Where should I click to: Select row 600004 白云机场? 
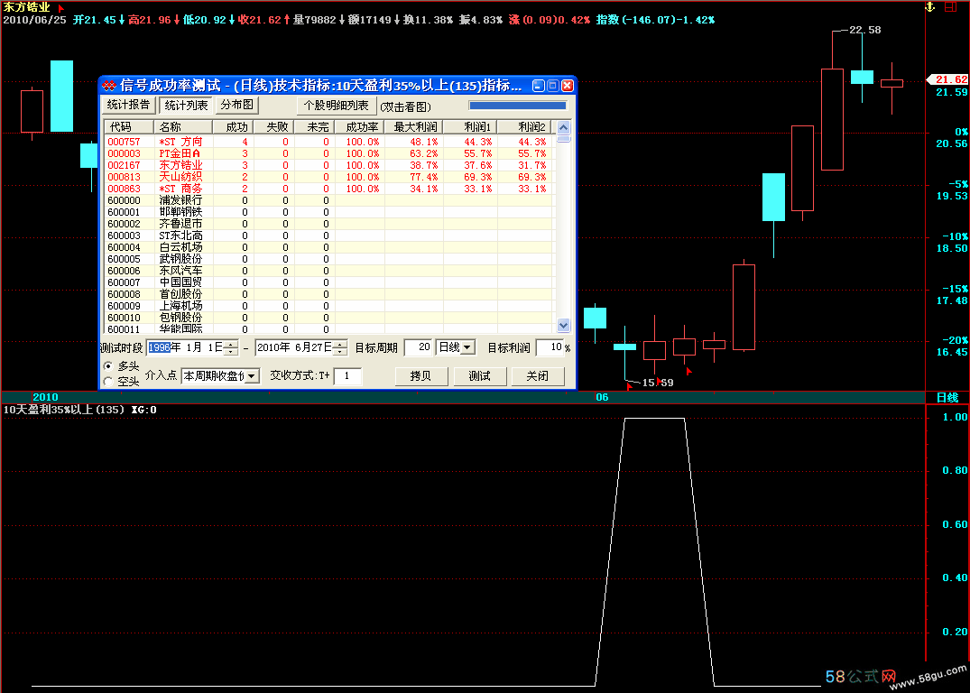pos(329,247)
